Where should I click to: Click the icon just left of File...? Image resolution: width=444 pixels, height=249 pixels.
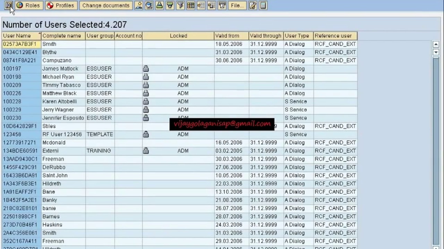coord(222,5)
